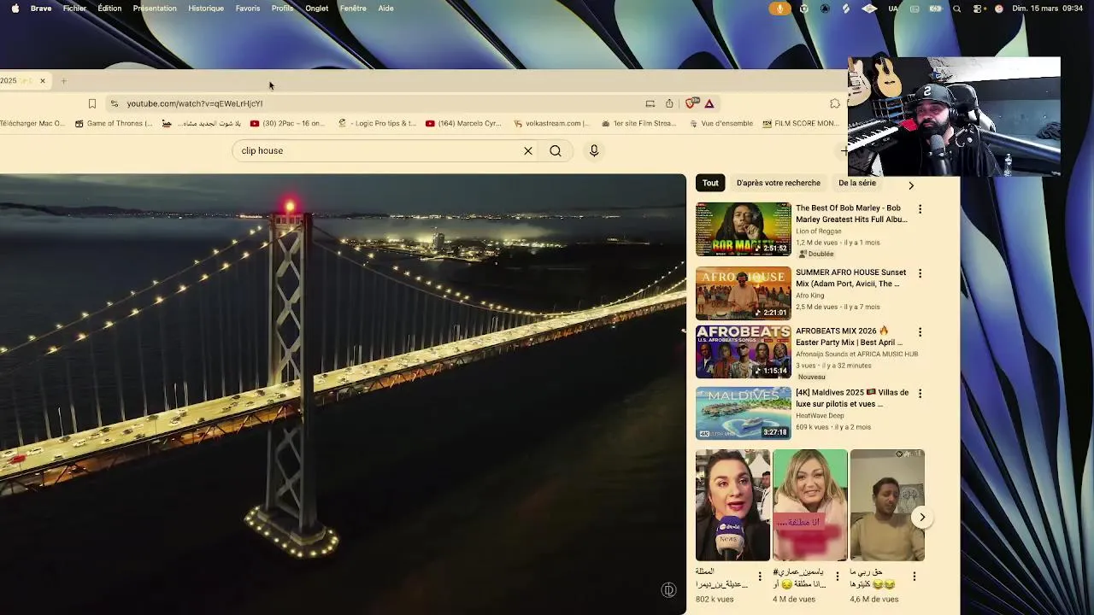Open the Fichier menu
This screenshot has width=1094, height=615.
point(74,9)
